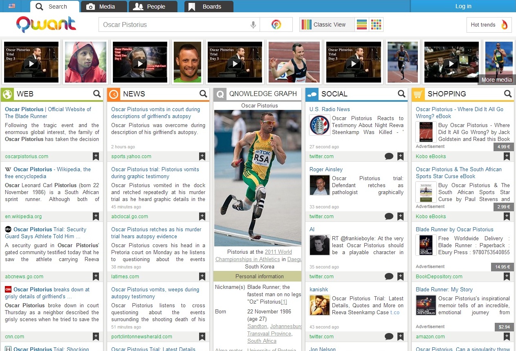516x351 pixels.
Task: Open the Wikipedia free encyclopedia result
Action: coord(48,173)
